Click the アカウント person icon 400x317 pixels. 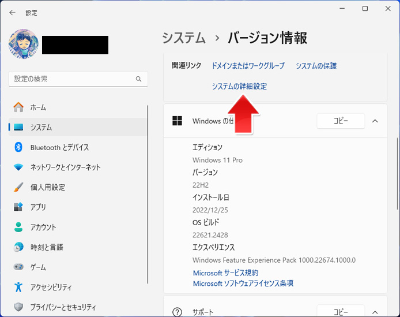pos(18,227)
